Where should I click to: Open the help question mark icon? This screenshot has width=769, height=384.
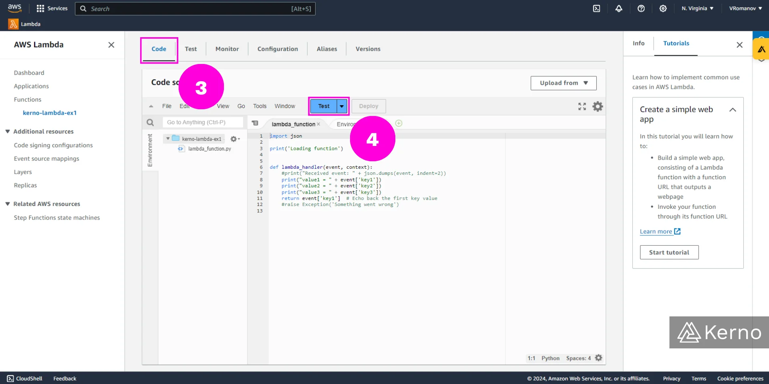[x=641, y=8]
